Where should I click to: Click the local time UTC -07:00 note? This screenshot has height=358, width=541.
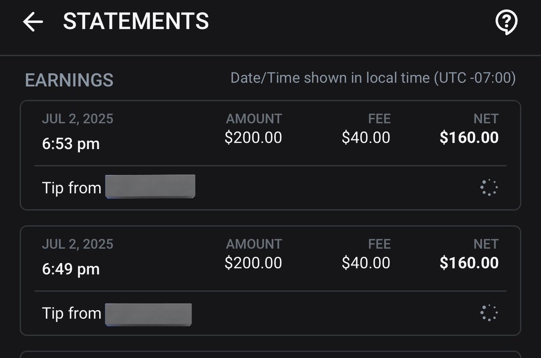click(373, 78)
